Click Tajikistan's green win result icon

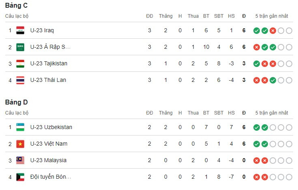(x=257, y=64)
